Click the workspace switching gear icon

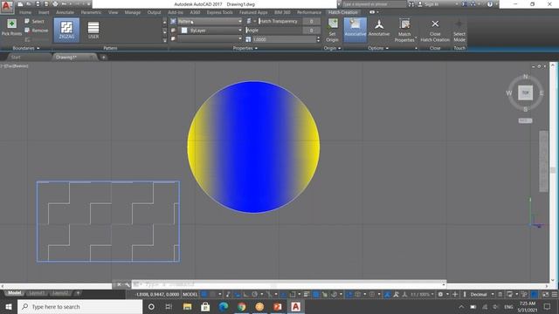(x=440, y=295)
